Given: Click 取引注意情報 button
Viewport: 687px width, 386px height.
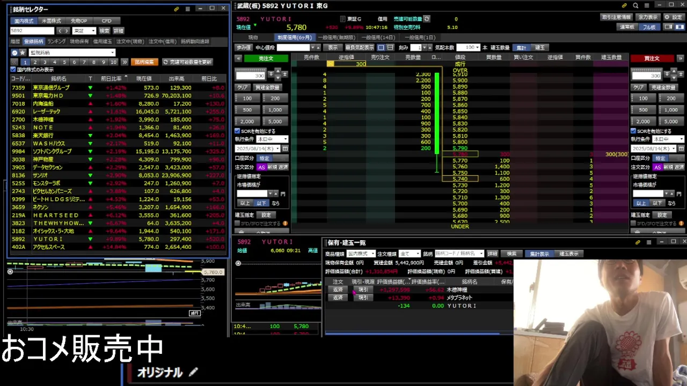Looking at the screenshot, I should (x=616, y=17).
